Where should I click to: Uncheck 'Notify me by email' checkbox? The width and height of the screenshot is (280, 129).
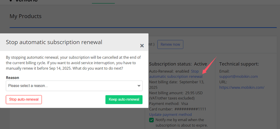pyautogui.click(x=152, y=120)
